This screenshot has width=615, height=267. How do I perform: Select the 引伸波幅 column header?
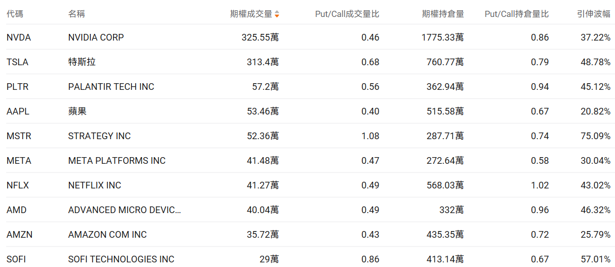pos(593,14)
